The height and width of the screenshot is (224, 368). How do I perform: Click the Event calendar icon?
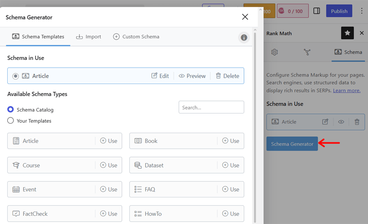pos(16,189)
